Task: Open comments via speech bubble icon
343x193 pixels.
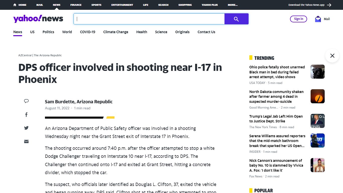Action: 26,101
